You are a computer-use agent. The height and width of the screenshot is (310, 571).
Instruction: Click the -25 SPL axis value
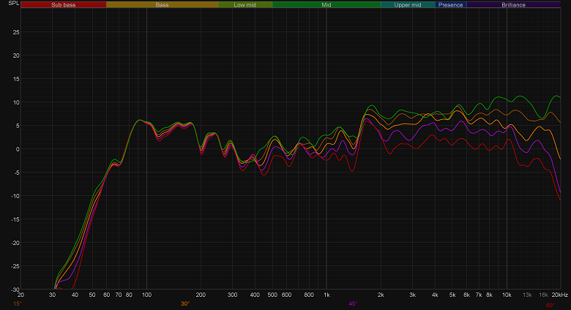pyautogui.click(x=15, y=266)
